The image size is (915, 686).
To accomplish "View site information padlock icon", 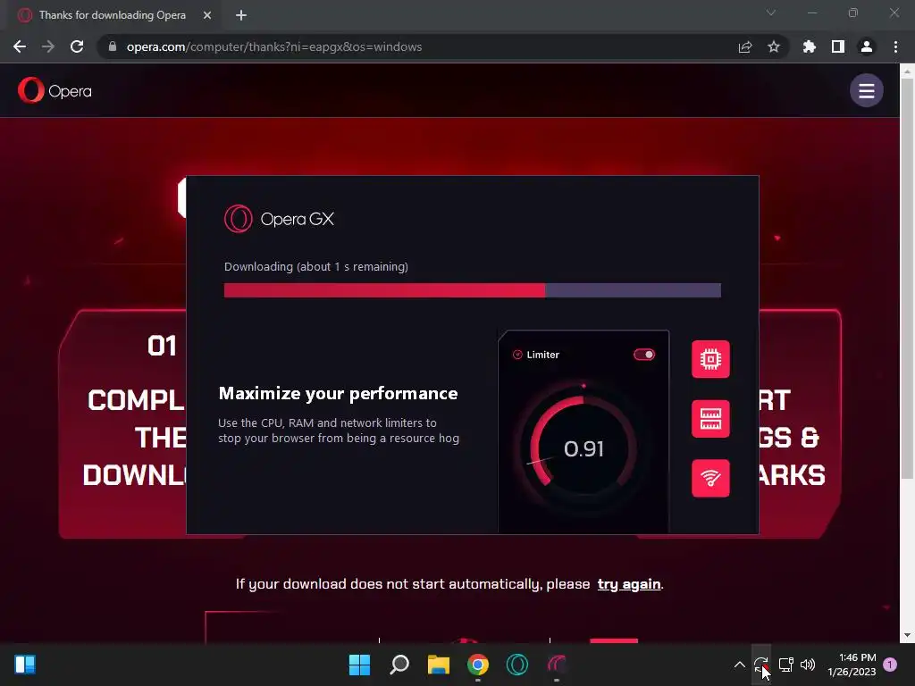I will [x=113, y=46].
